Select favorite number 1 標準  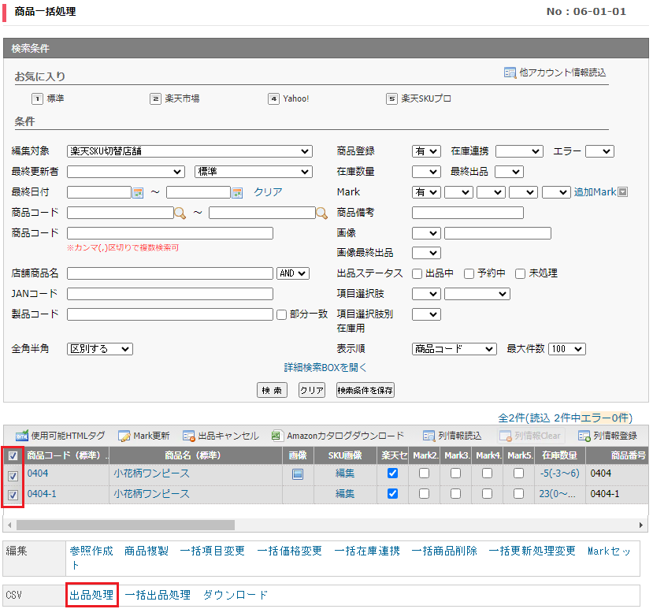click(48, 98)
